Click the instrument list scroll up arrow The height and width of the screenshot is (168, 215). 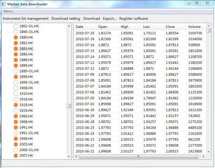(x=69, y=26)
